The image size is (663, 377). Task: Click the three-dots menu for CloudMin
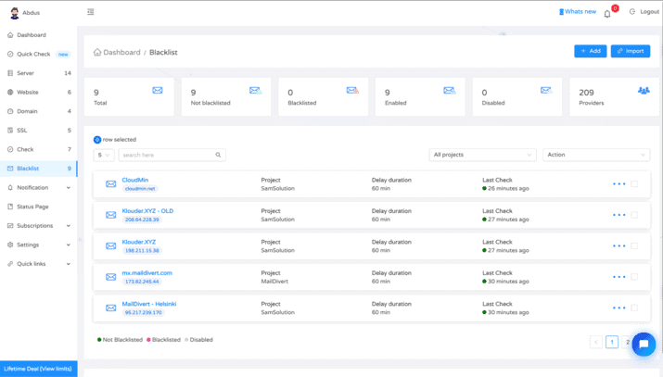618,184
